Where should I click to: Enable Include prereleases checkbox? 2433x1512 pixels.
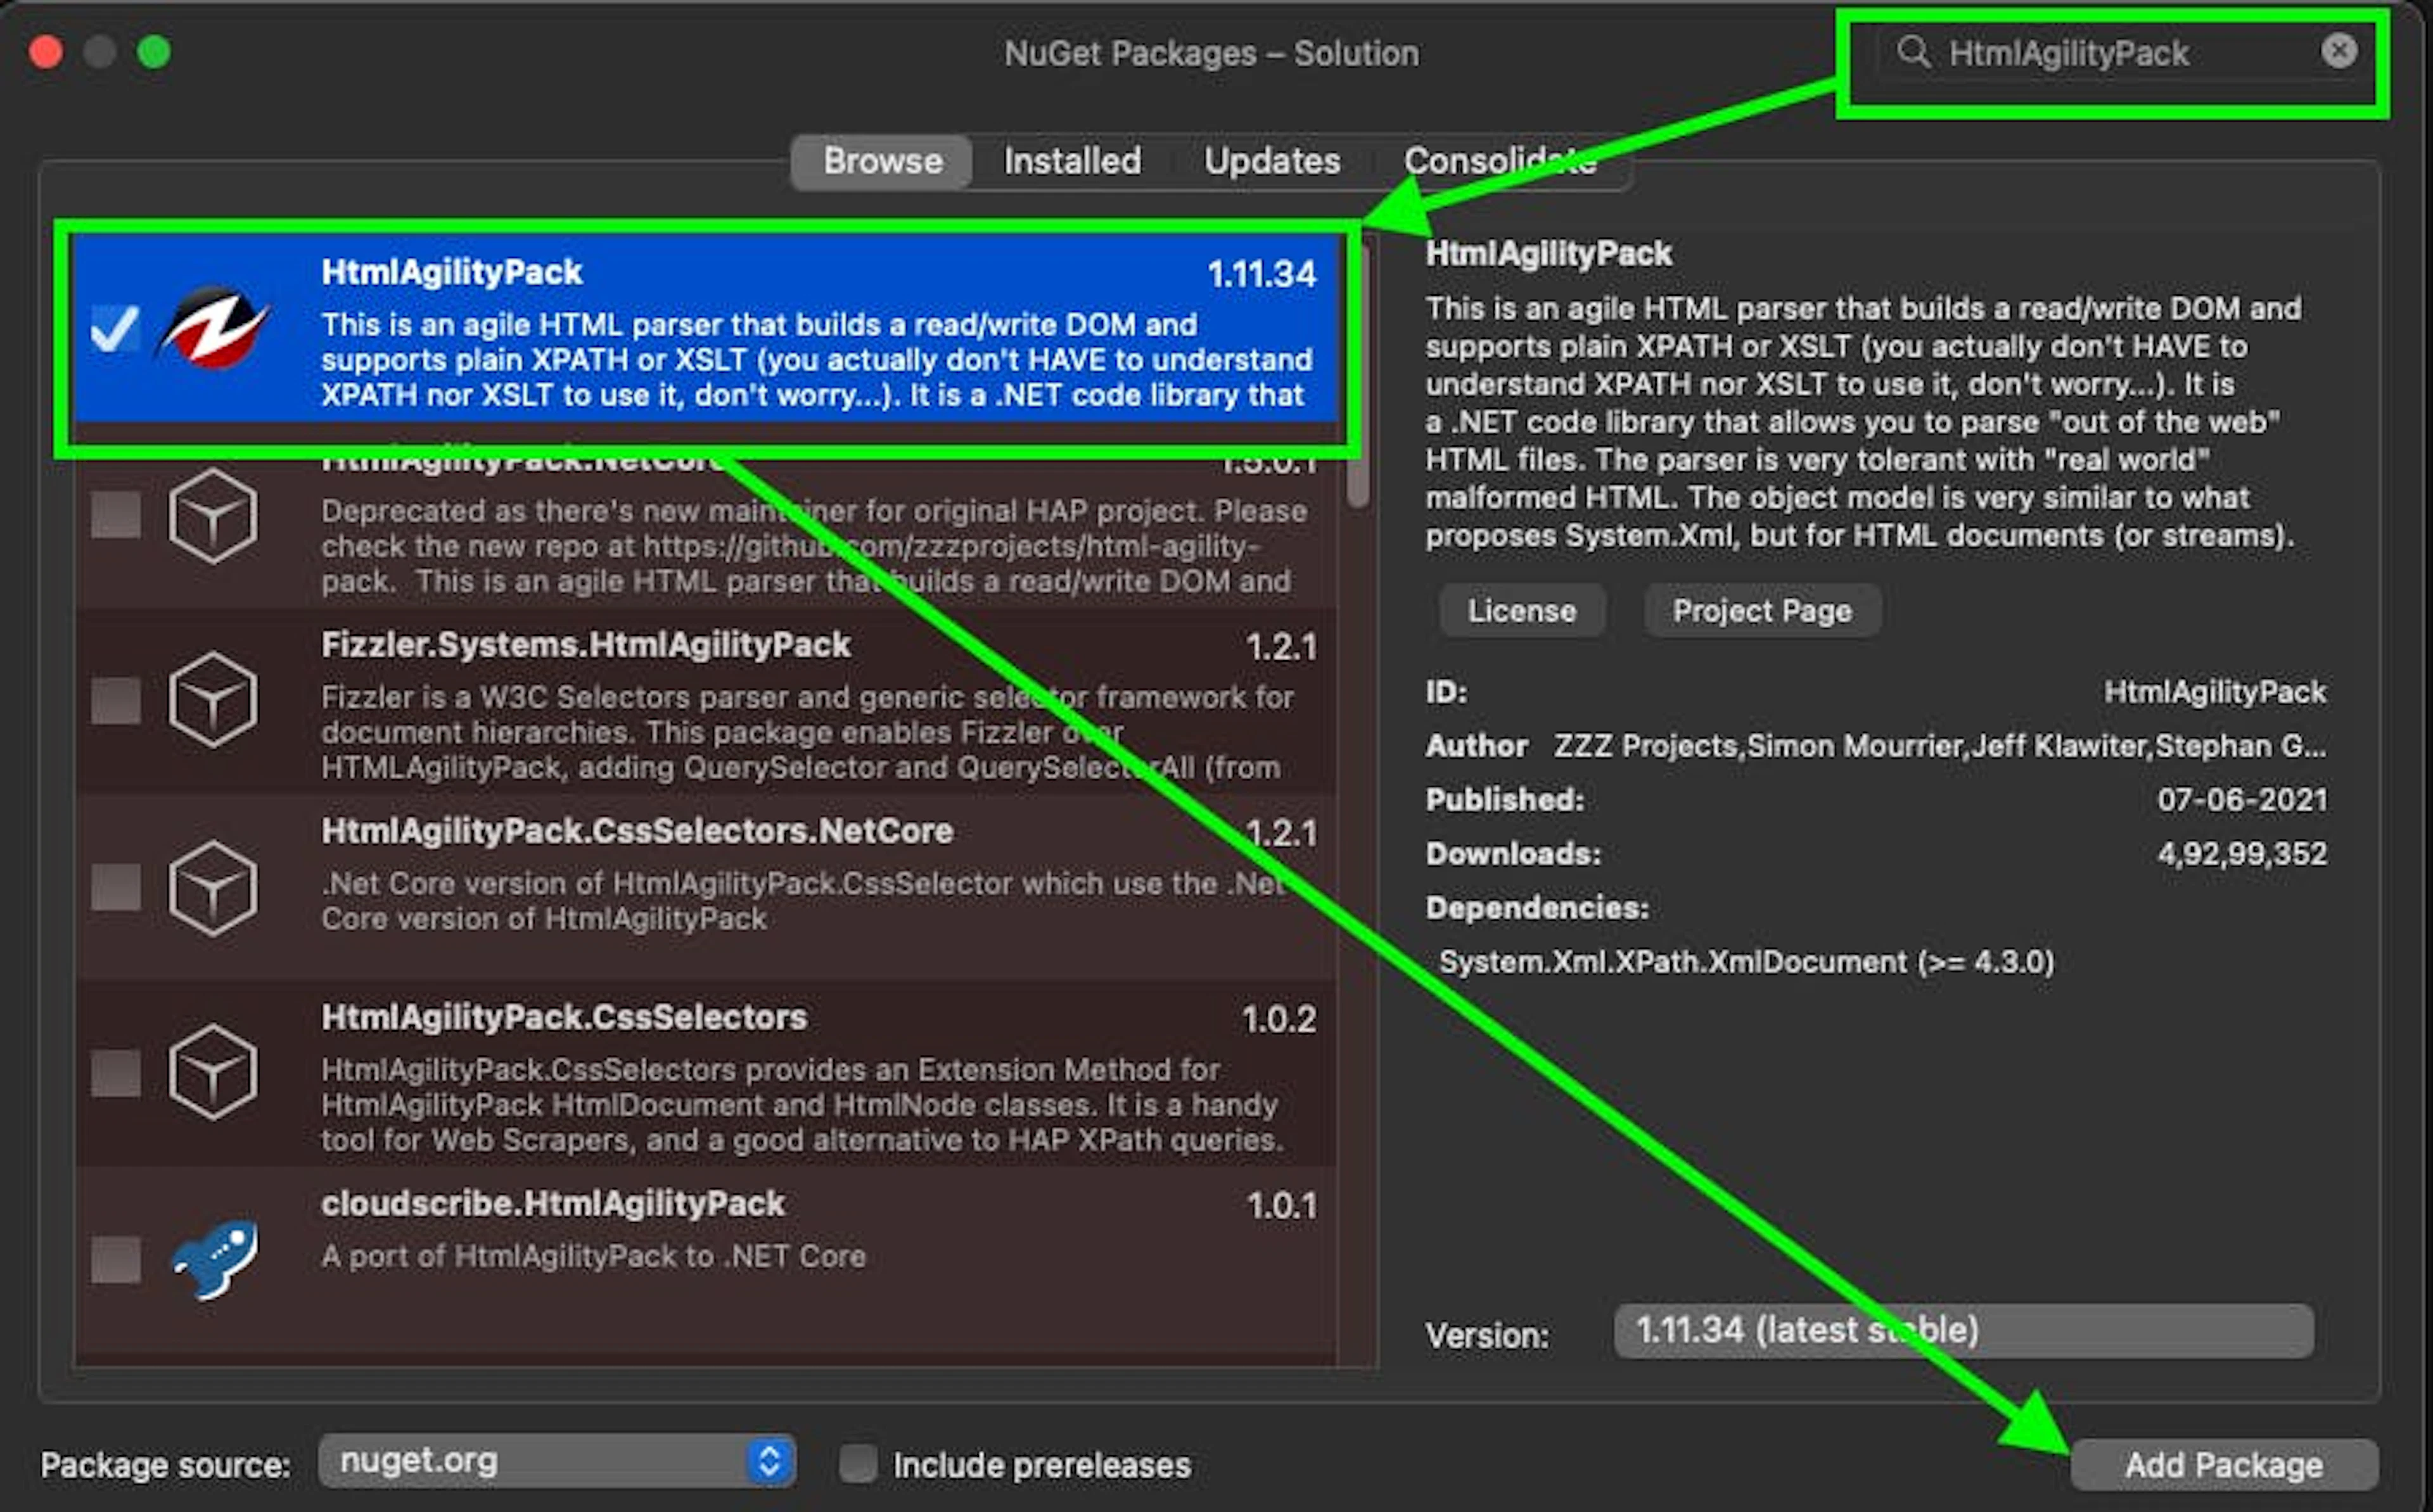pos(858,1464)
